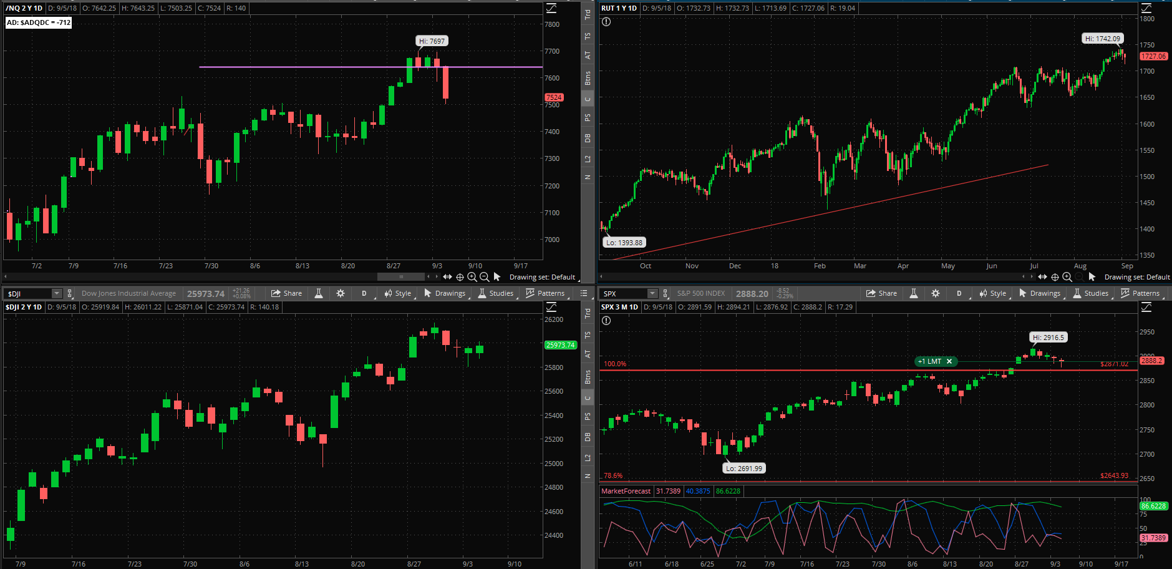1172x569 pixels.
Task: Open the Drawings menu in SPX toolbar
Action: [x=1040, y=293]
